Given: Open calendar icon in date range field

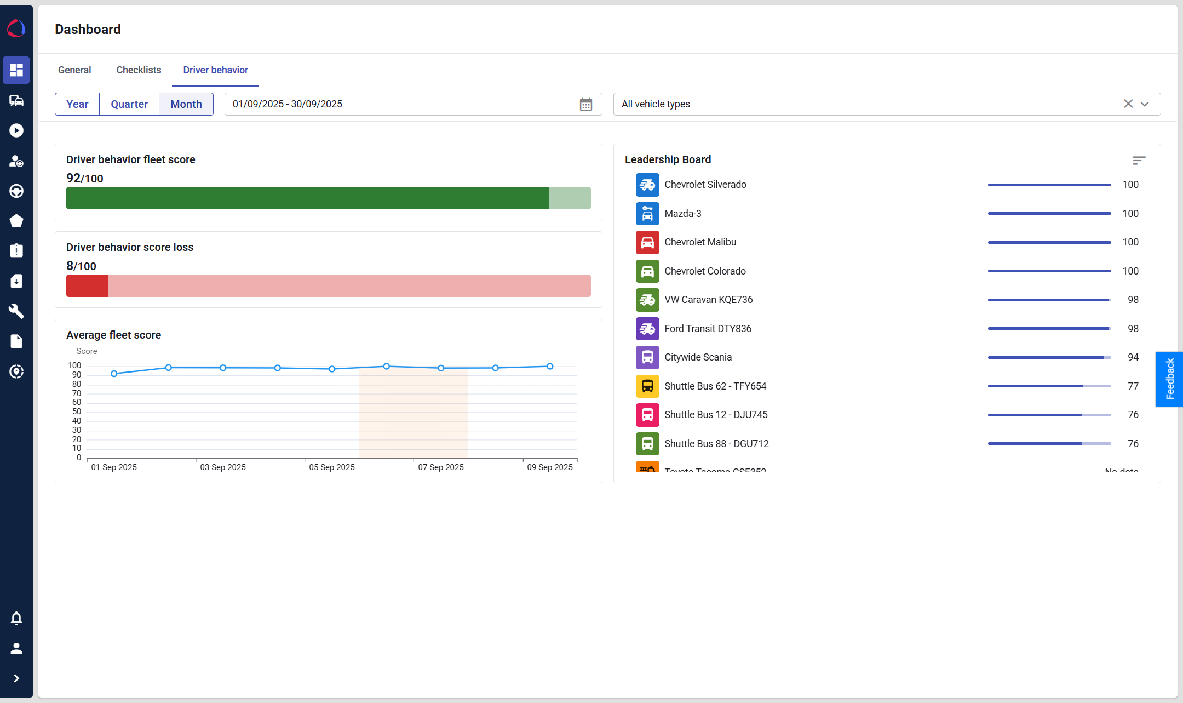Looking at the screenshot, I should 585,104.
